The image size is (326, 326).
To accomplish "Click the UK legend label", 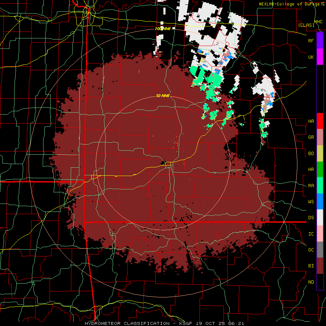I will [x=311, y=57].
